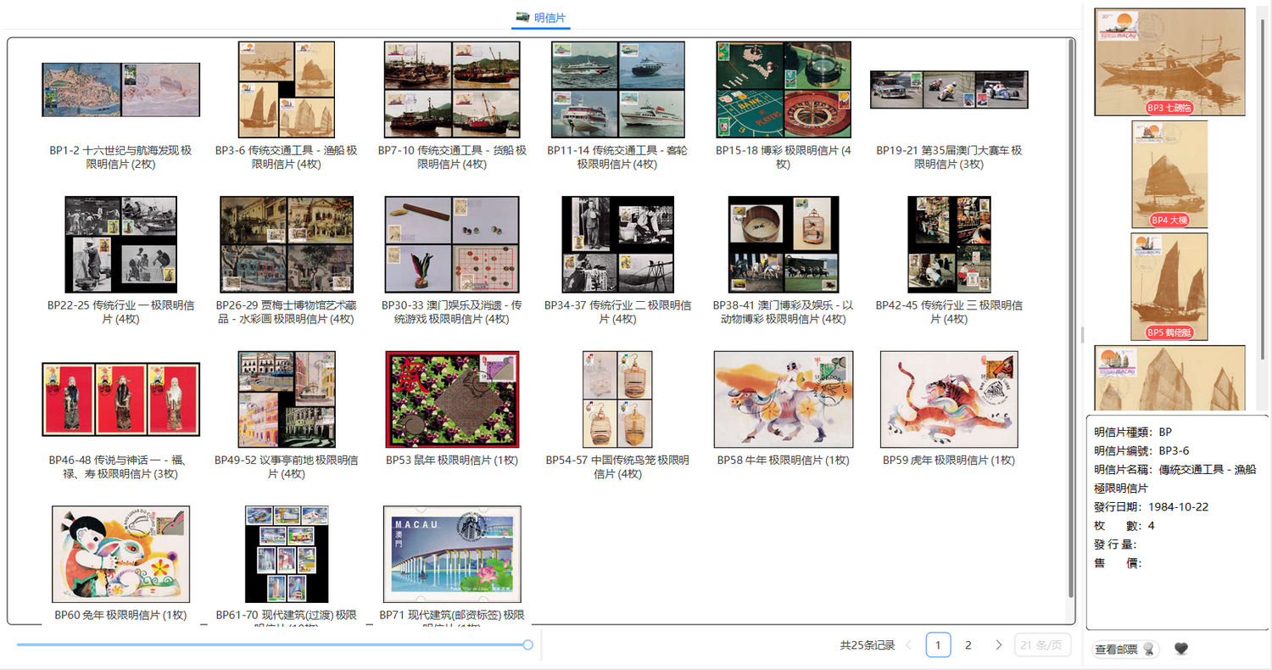The height and width of the screenshot is (670, 1272).
Task: Click the 查看邮票 view stamps button
Action: (x=1124, y=649)
